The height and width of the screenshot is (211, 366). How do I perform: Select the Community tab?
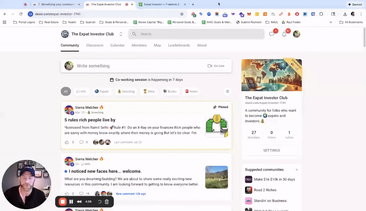(x=70, y=45)
